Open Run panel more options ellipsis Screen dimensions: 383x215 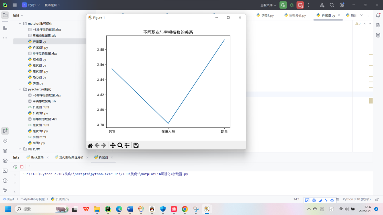pos(30,167)
